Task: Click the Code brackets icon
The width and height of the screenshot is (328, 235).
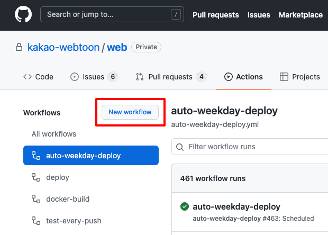Action: [x=28, y=77]
